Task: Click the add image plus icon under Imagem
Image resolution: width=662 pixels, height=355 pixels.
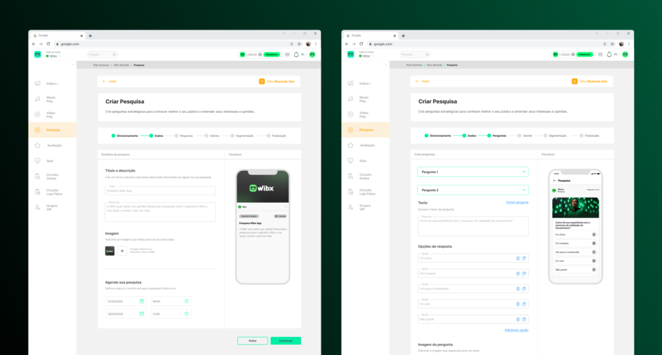Action: 122,251
